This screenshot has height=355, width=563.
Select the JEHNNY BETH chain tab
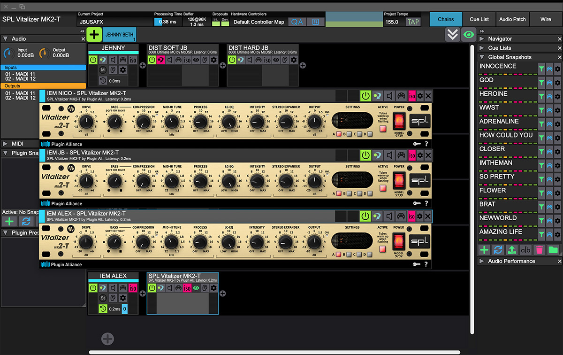119,35
